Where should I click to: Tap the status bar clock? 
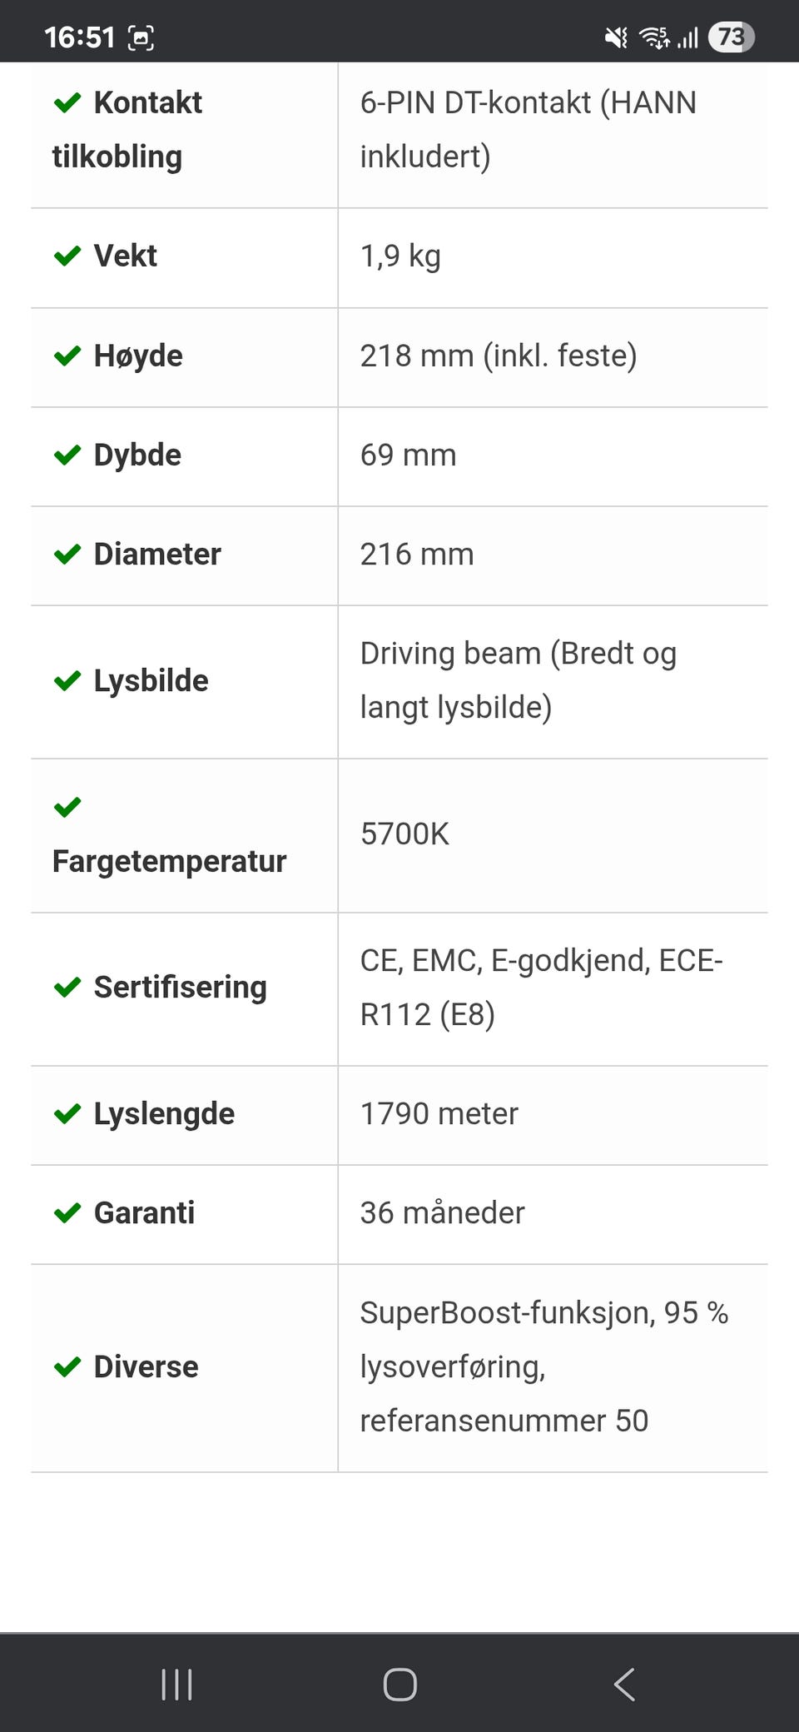[79, 37]
